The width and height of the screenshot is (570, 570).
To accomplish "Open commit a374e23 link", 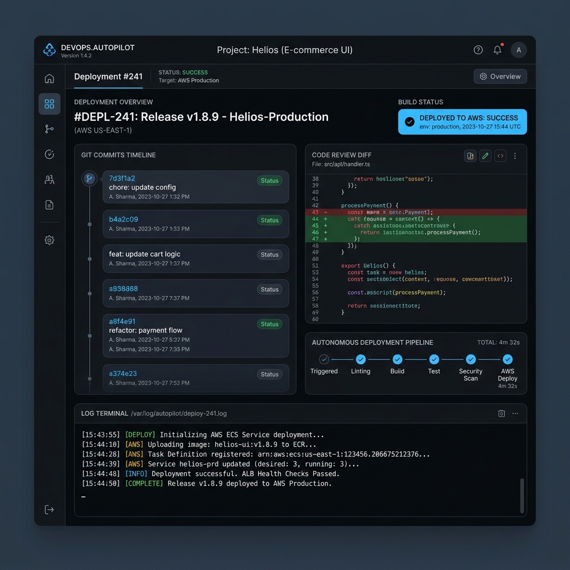I will [123, 374].
